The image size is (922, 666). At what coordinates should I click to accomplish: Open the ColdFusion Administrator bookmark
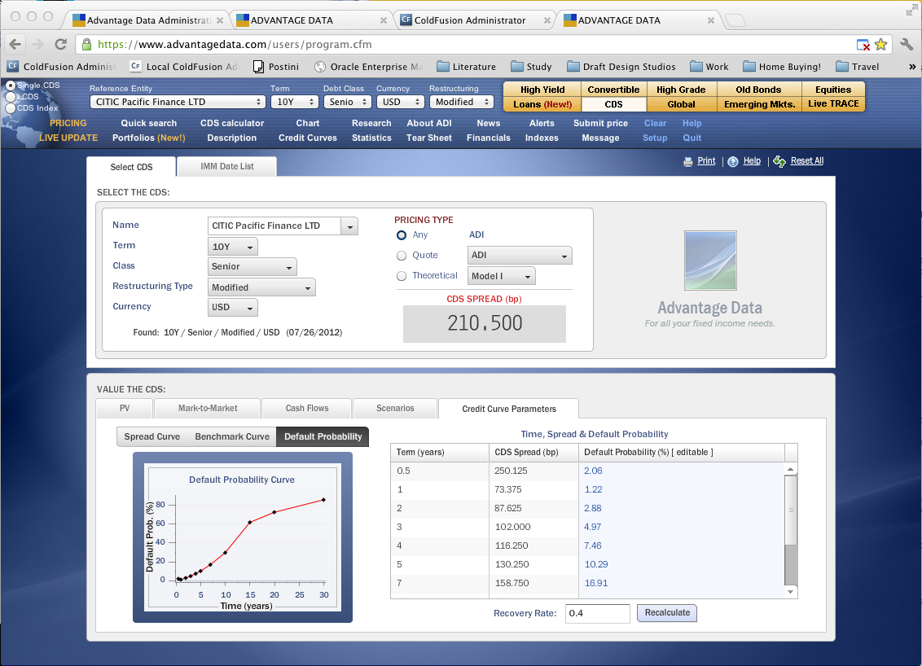(62, 67)
